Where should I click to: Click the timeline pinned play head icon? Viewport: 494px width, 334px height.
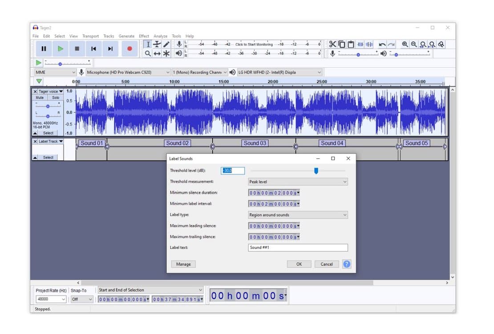click(x=39, y=81)
